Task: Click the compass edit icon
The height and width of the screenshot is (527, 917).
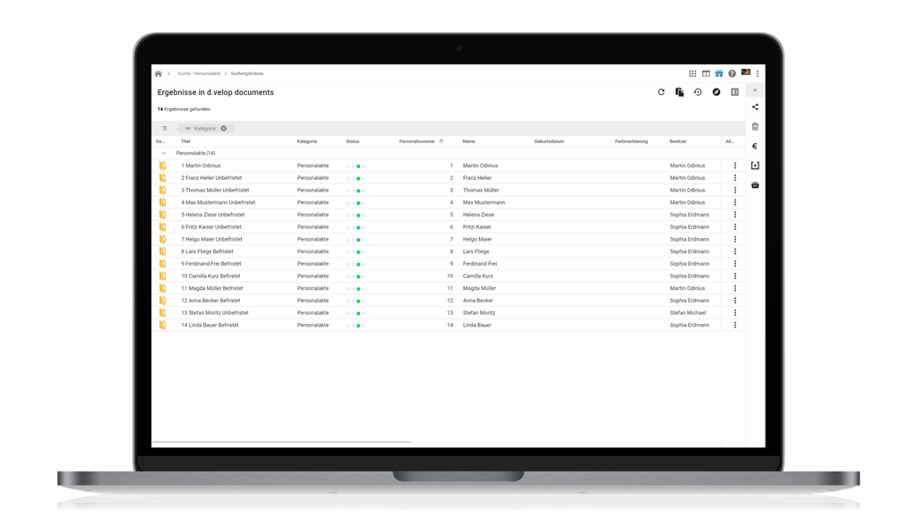Action: pyautogui.click(x=716, y=92)
